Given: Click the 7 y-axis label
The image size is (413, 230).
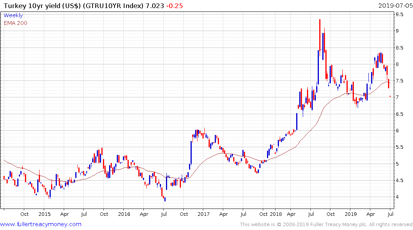Looking at the screenshot, I should [397, 97].
